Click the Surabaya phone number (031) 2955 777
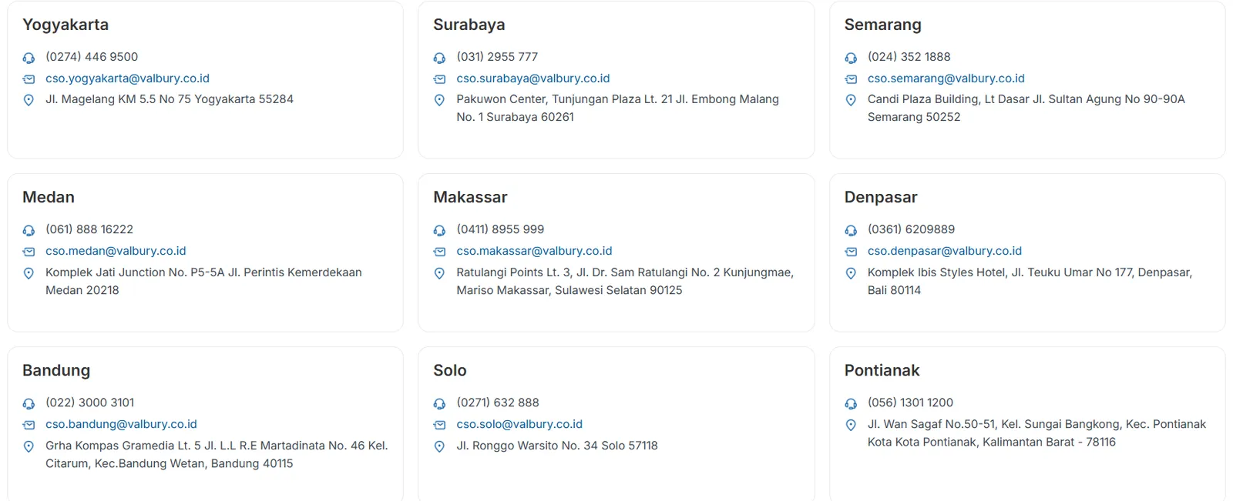This screenshot has width=1233, height=501. click(497, 57)
